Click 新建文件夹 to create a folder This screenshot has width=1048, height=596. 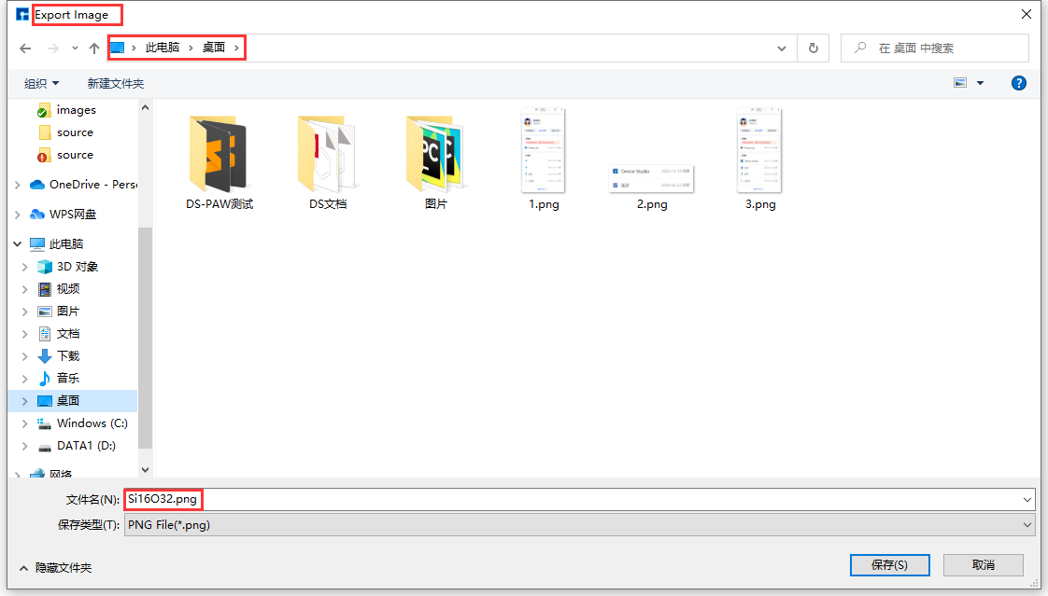(x=116, y=83)
